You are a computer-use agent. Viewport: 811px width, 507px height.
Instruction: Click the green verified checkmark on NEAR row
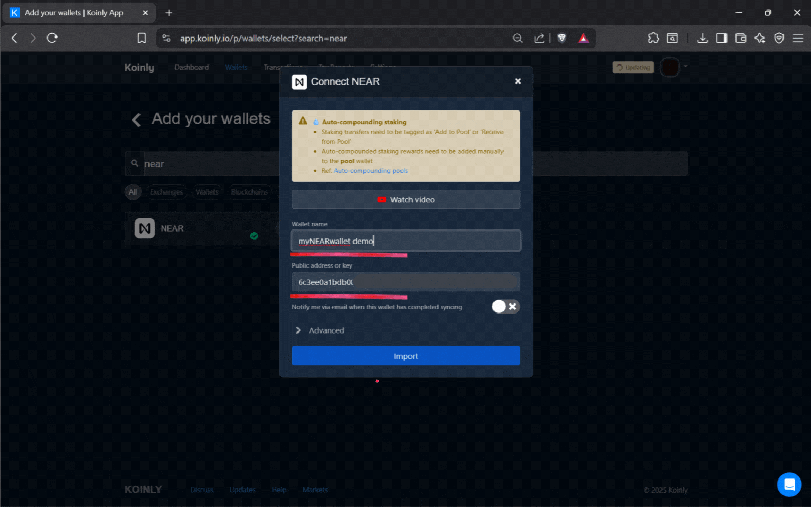coord(254,236)
